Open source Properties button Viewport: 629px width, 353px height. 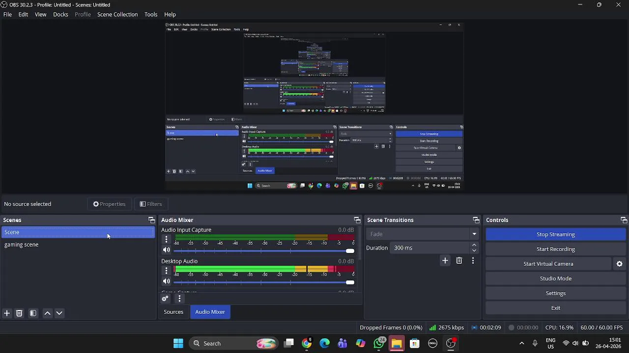[x=109, y=204]
